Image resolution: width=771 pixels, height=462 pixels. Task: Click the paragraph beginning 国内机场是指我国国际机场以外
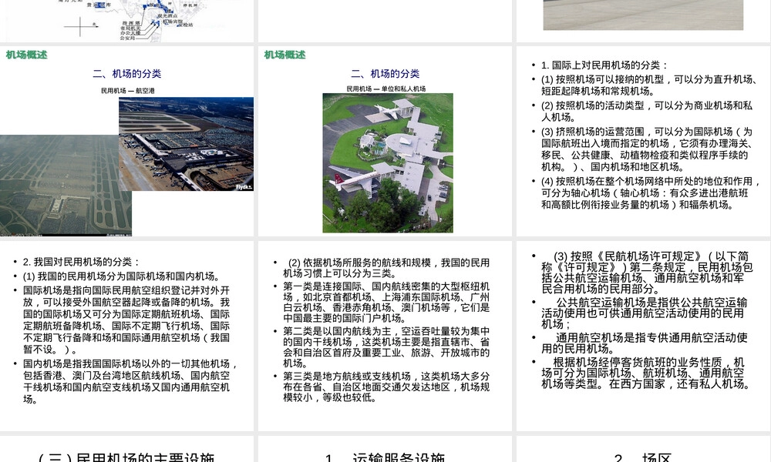pyautogui.click(x=131, y=381)
